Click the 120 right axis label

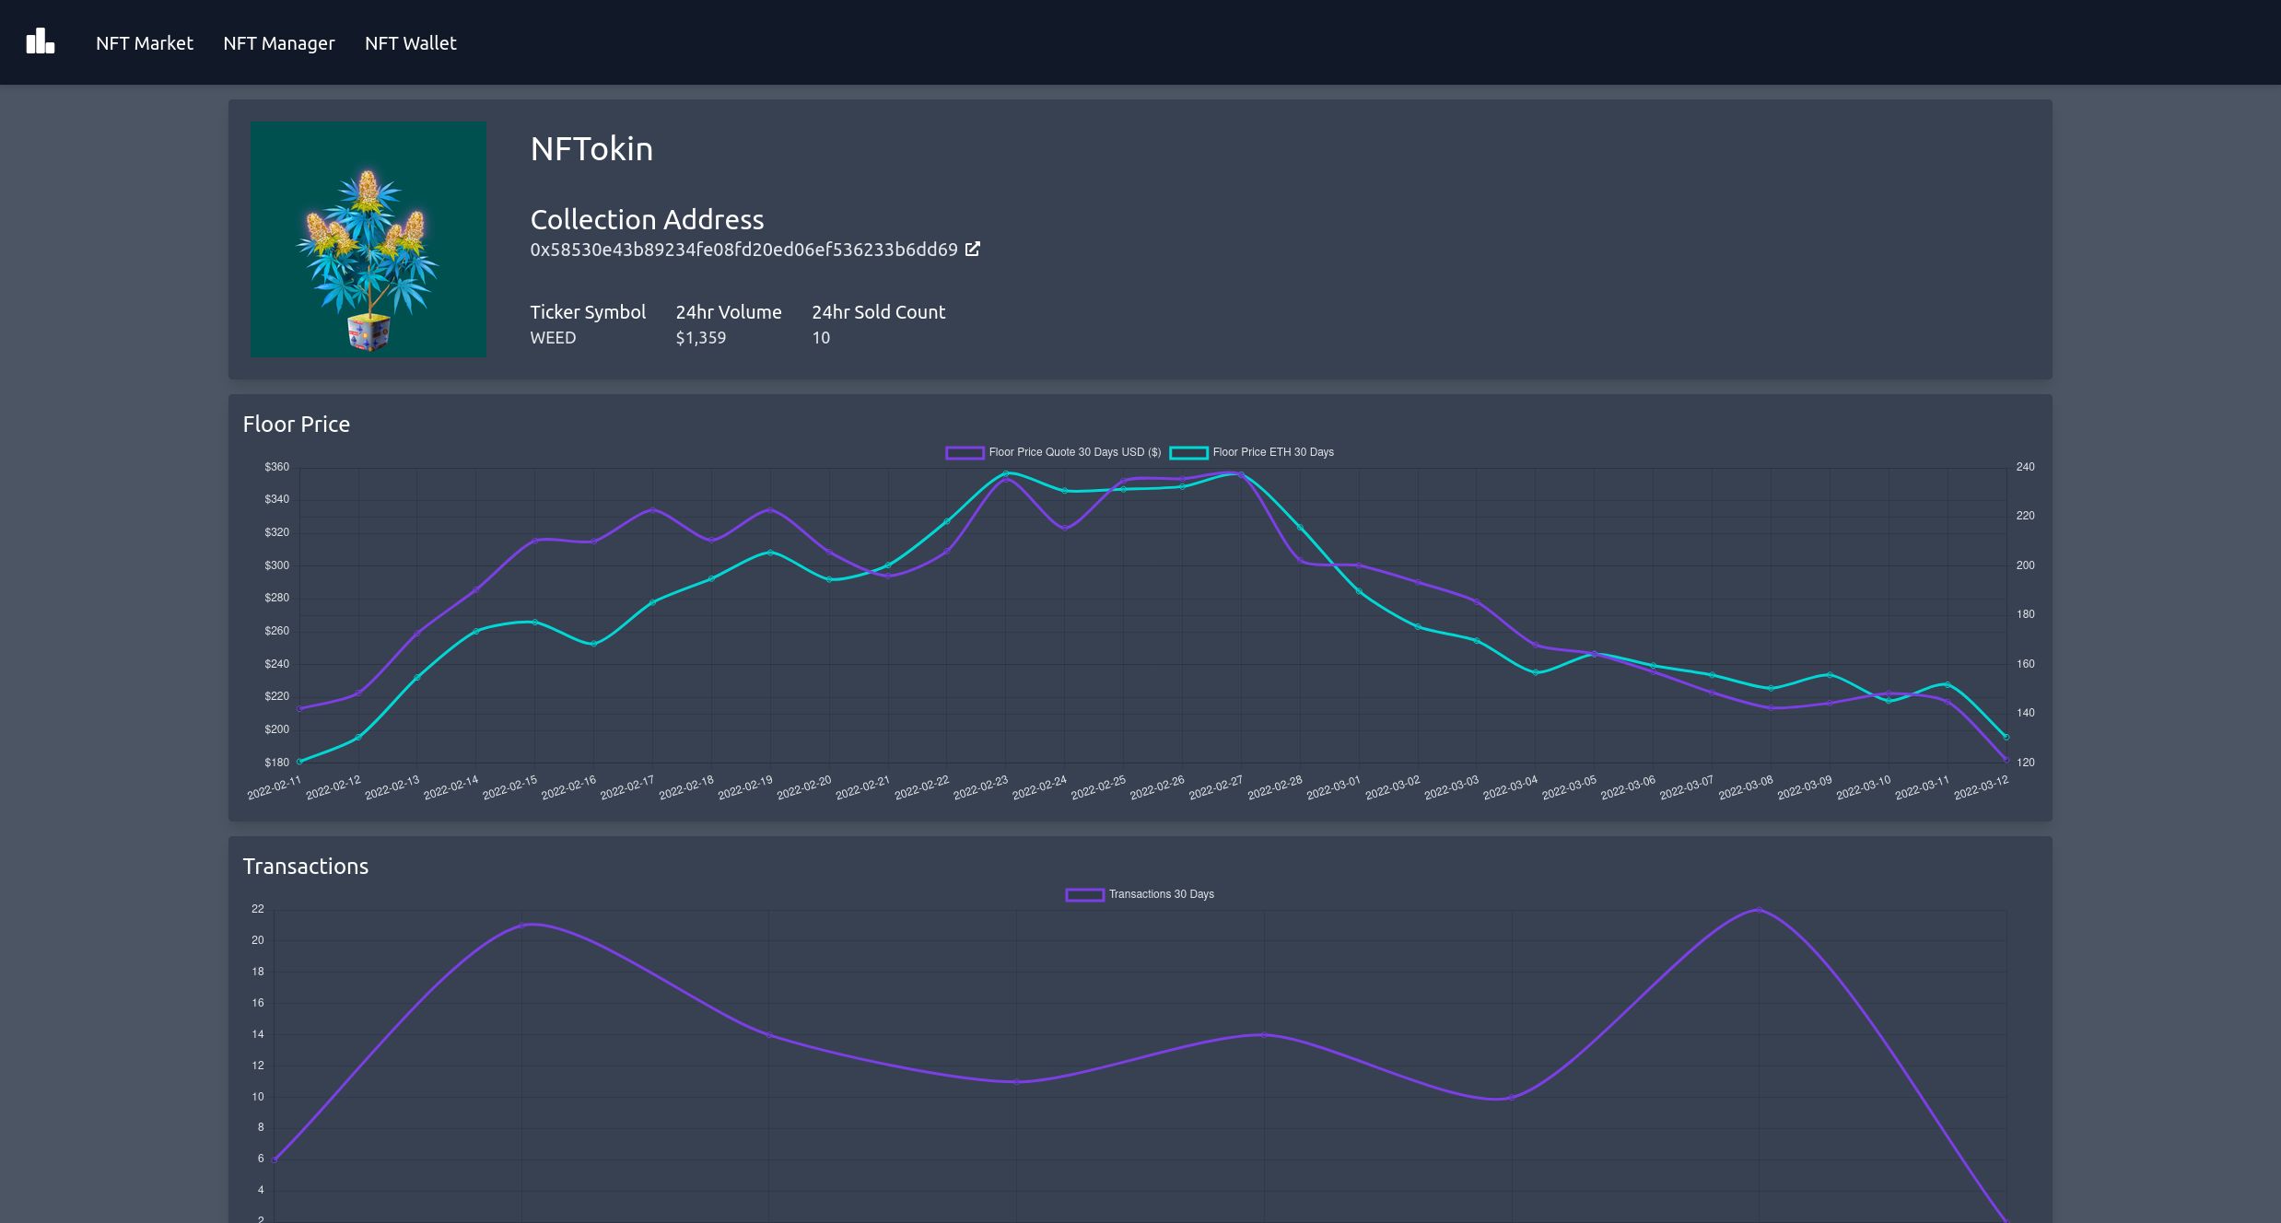click(x=2025, y=763)
